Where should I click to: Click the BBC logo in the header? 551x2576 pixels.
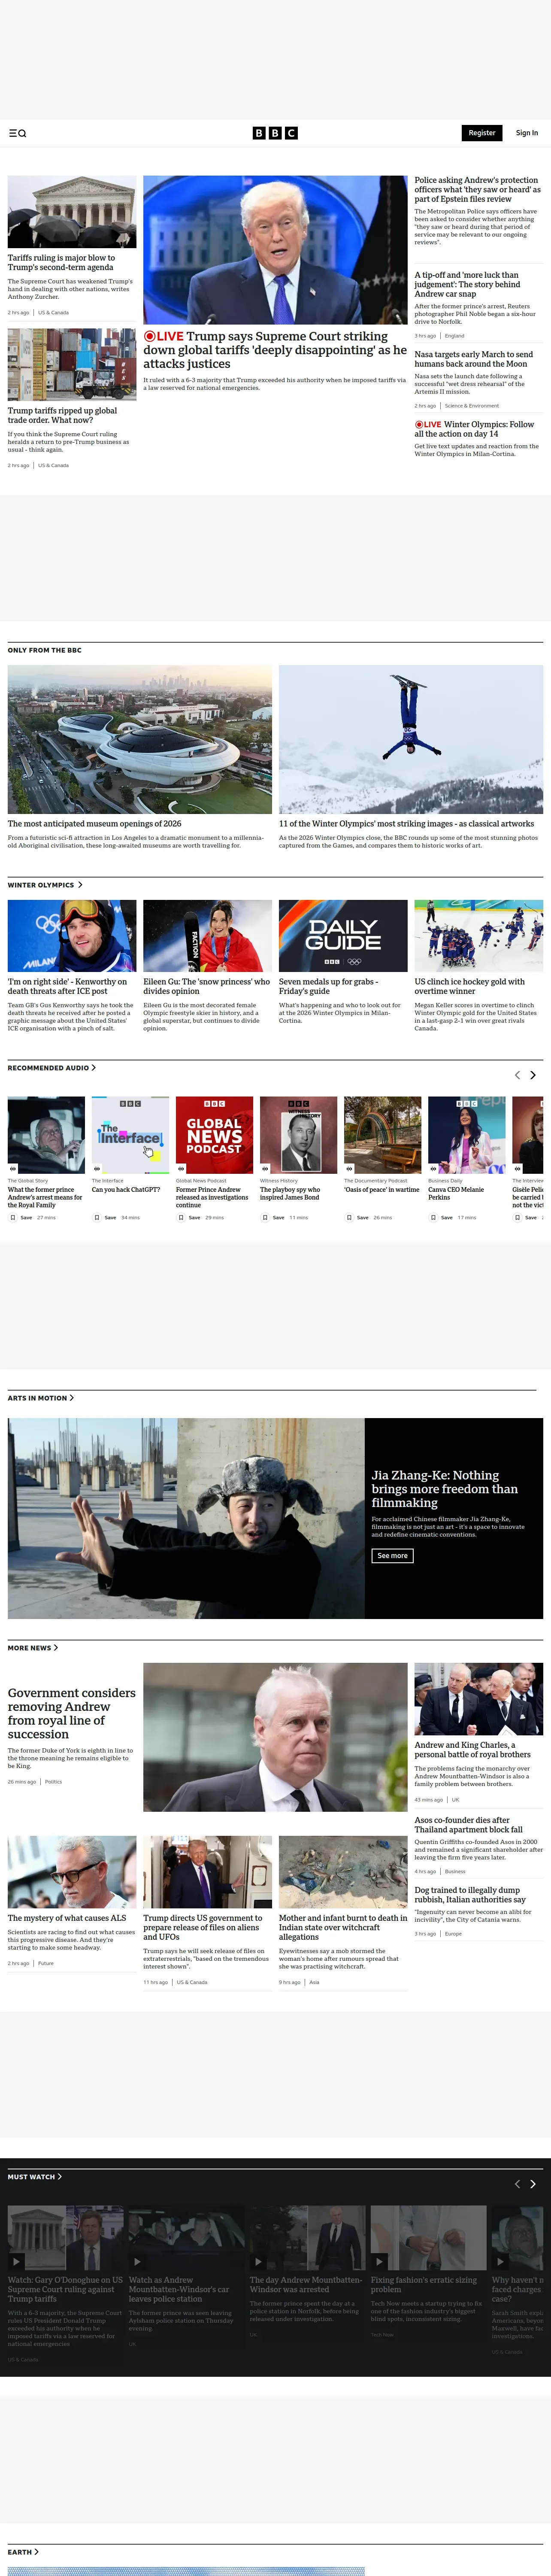[x=275, y=133]
